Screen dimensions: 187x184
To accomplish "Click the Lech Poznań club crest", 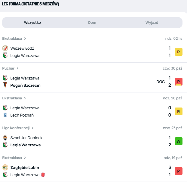I will (5, 115).
